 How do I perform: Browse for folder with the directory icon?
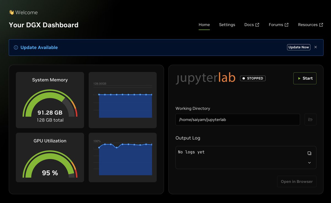point(310,120)
